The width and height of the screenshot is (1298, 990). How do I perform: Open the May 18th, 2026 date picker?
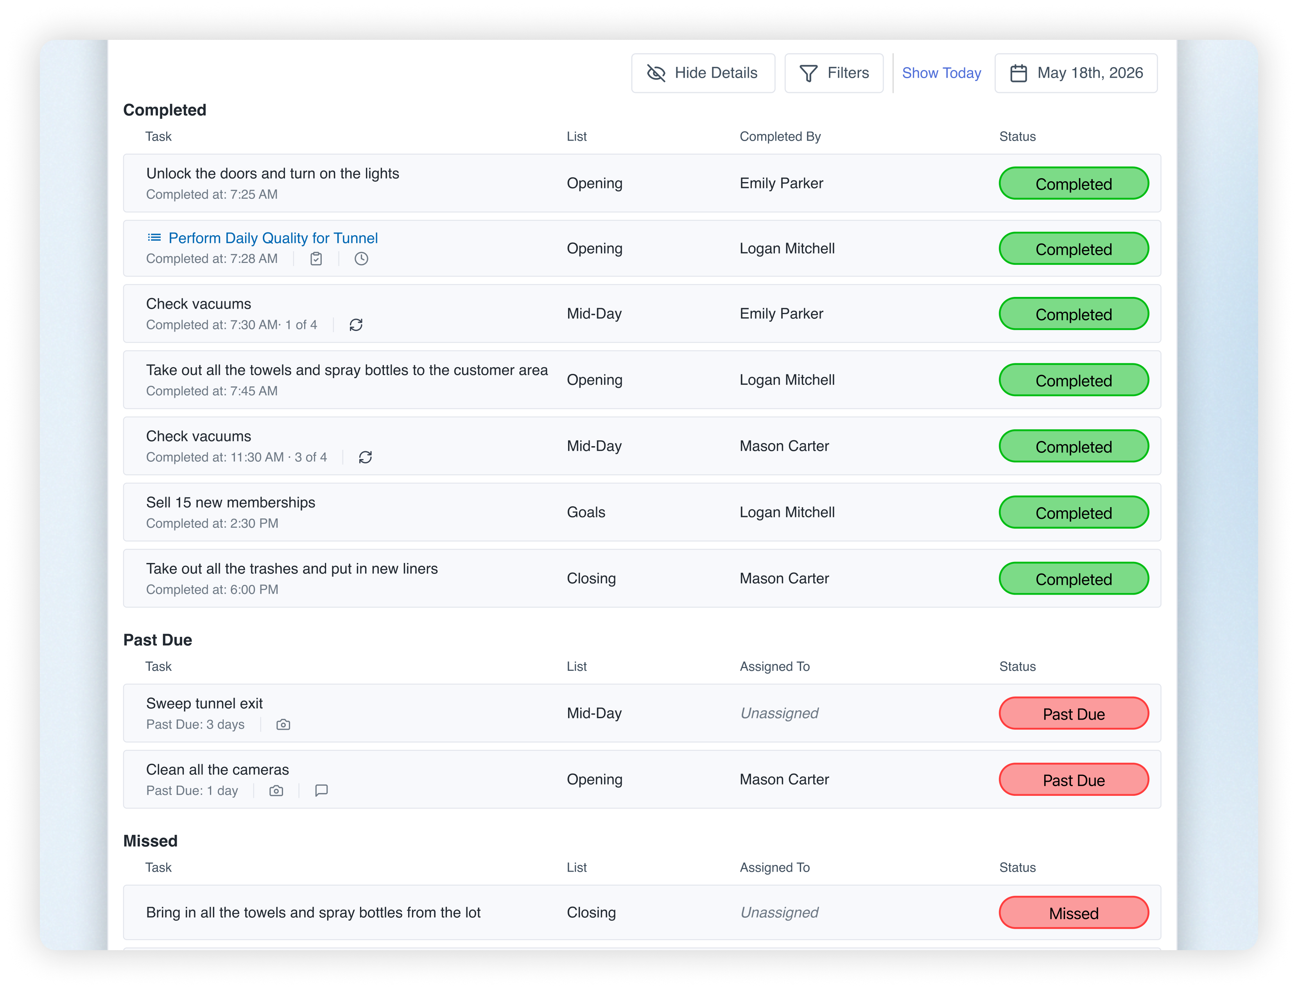[x=1076, y=73]
